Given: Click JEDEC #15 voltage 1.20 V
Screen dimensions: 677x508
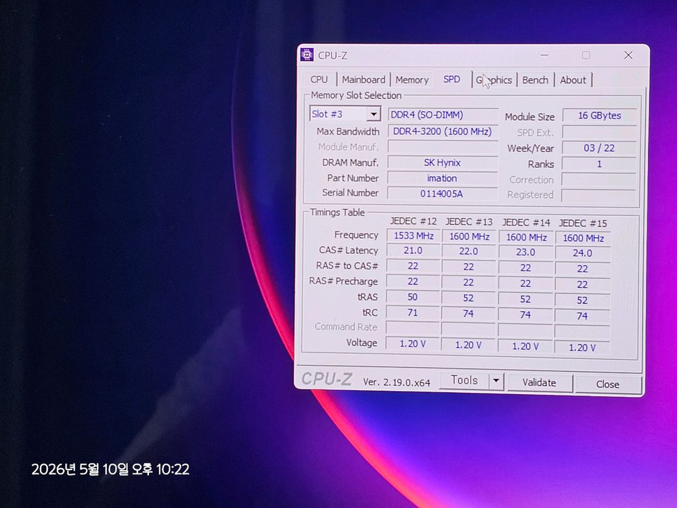Looking at the screenshot, I should pos(582,347).
